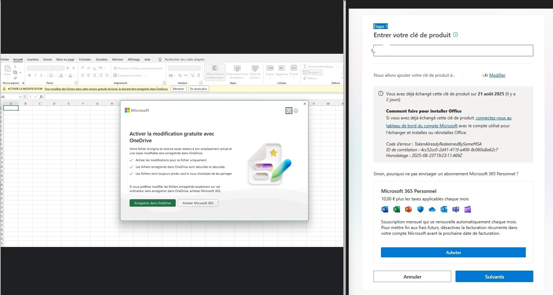Screen dimensions: 553x295
Task: Switch to the Mise en page tab
Action: [65, 60]
